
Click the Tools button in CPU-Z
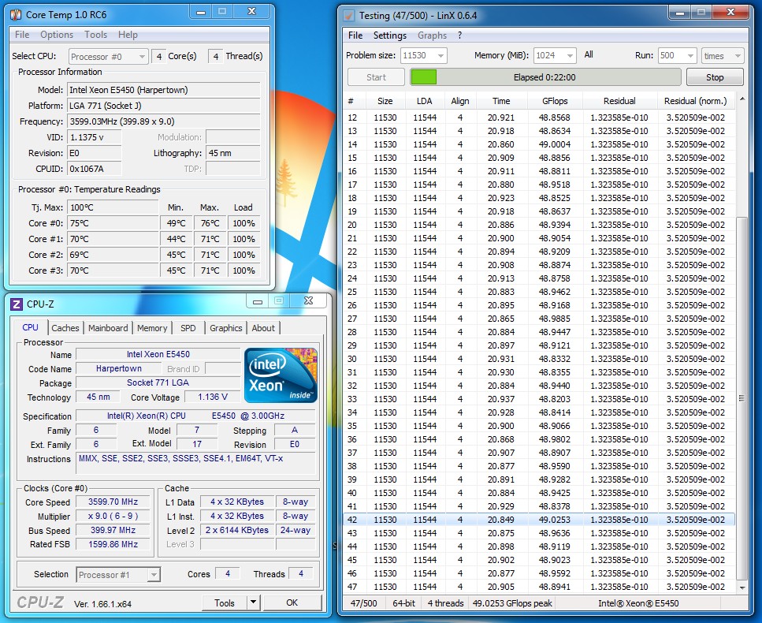[x=225, y=603]
